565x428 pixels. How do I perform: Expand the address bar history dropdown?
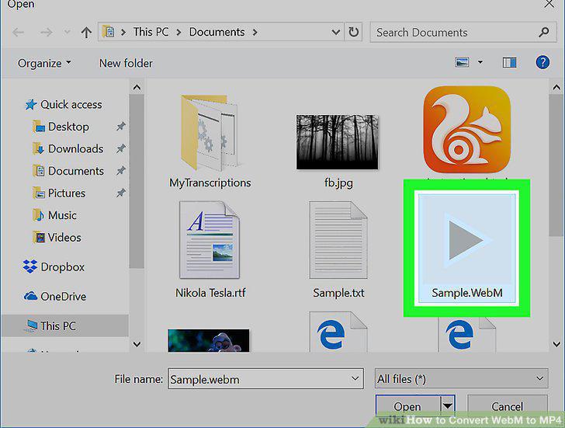(335, 32)
